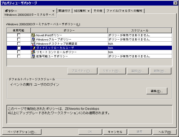Click the Windows Group Policy computer icon

coord(33,39)
